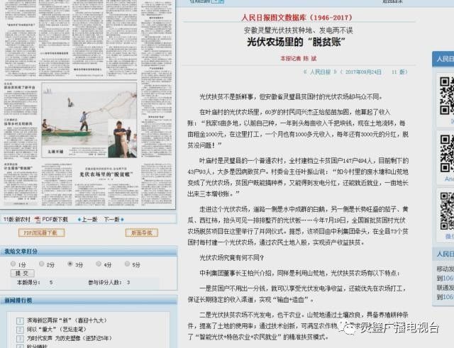The width and height of the screenshot is (454, 348).
Task: Click the PDF阅读器下载 button
Action: click(x=41, y=233)
